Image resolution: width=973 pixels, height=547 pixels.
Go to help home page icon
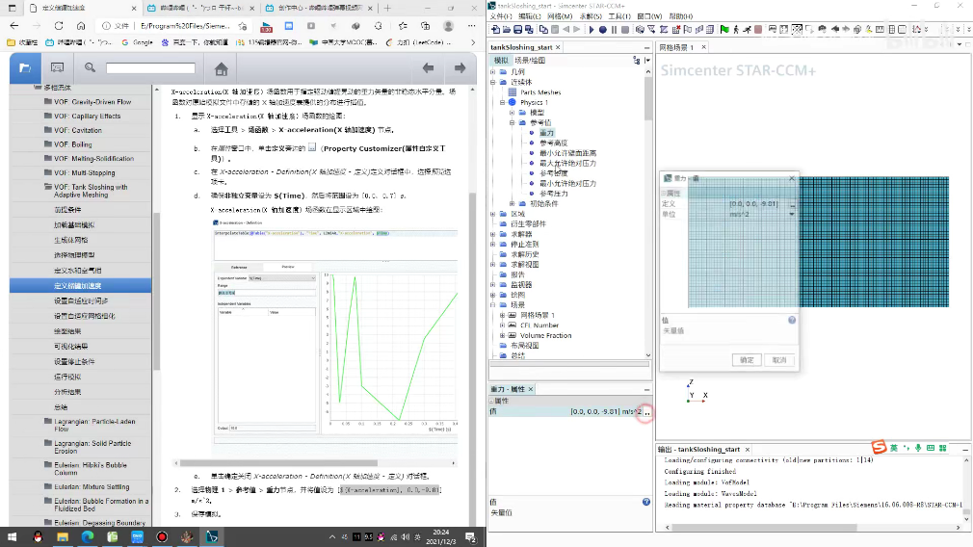[x=221, y=68]
